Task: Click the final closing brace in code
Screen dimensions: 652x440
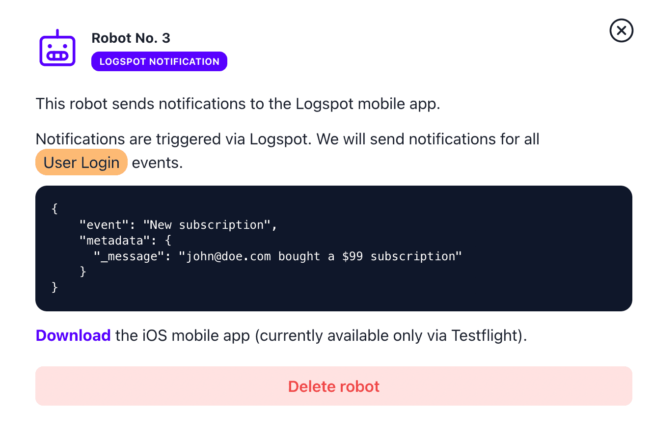Action: [x=54, y=287]
